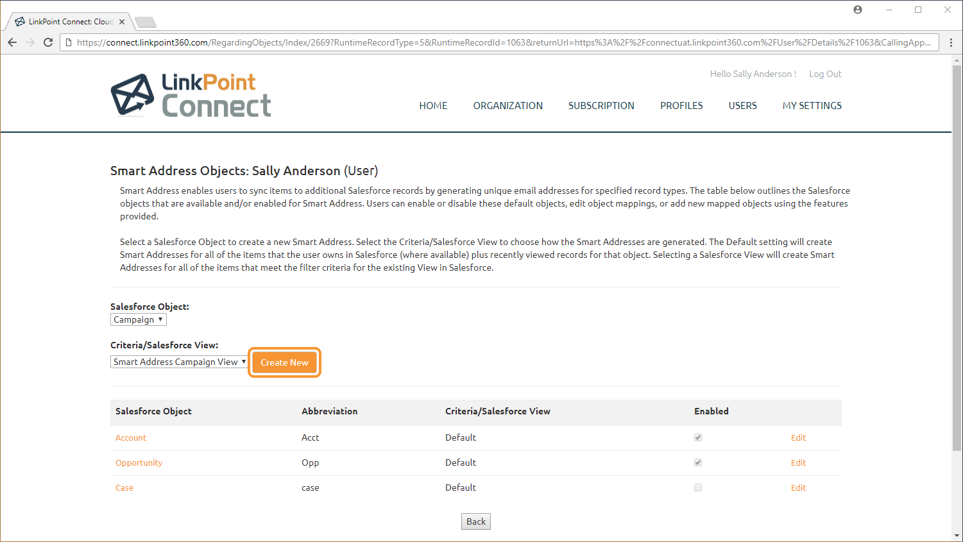Open the Salesforce Object Campaign dropdown
This screenshot has width=963, height=542.
pos(139,319)
